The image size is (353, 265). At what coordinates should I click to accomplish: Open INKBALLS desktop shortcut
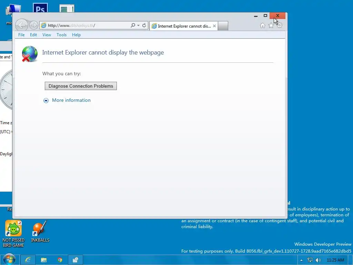tap(40, 232)
